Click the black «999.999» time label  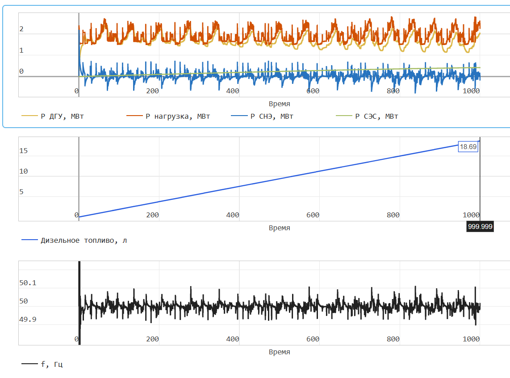tap(480, 227)
